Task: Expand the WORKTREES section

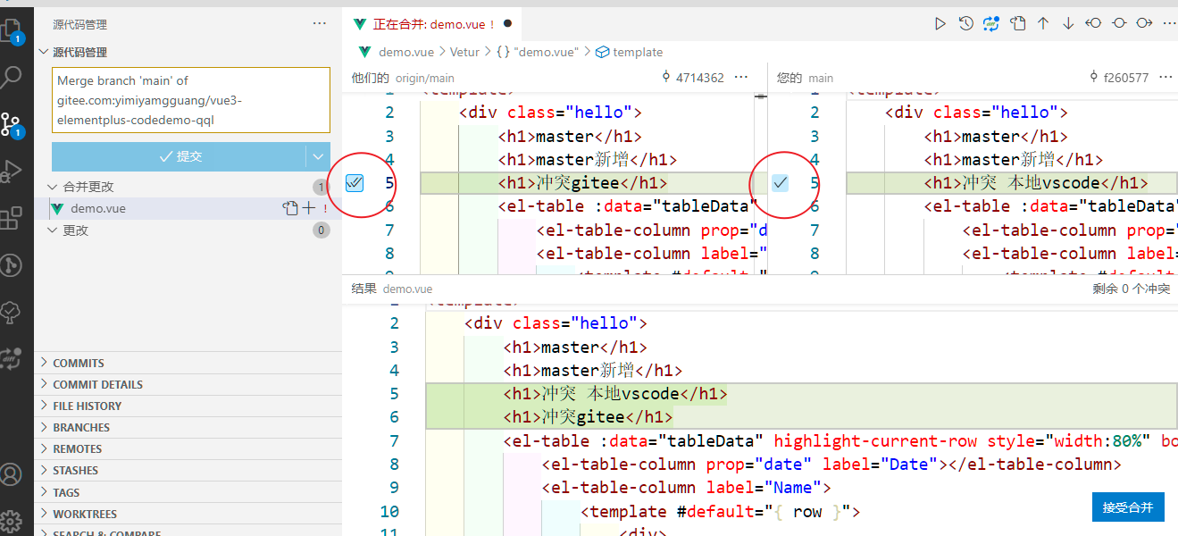Action: click(188, 515)
